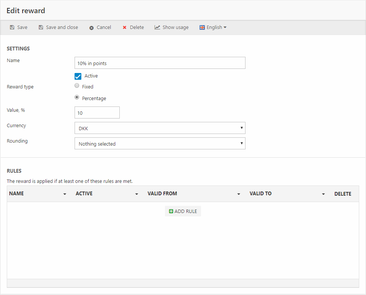Select the Fixed reward type
The height and width of the screenshot is (295, 366).
[77, 86]
